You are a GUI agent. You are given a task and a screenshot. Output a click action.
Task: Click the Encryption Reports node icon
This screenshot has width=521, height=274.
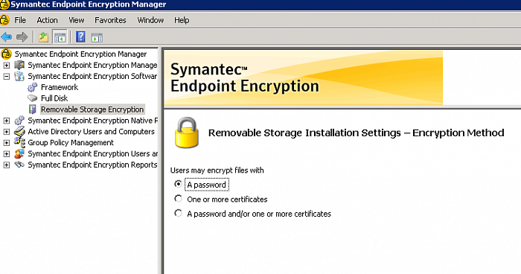click(19, 165)
